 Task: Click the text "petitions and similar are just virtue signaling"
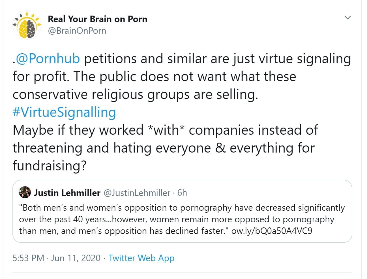point(217,59)
